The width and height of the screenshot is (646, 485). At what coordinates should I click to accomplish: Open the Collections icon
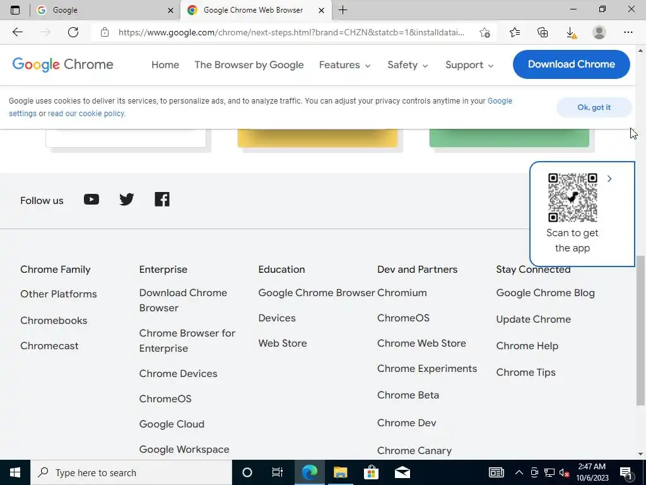click(x=543, y=32)
